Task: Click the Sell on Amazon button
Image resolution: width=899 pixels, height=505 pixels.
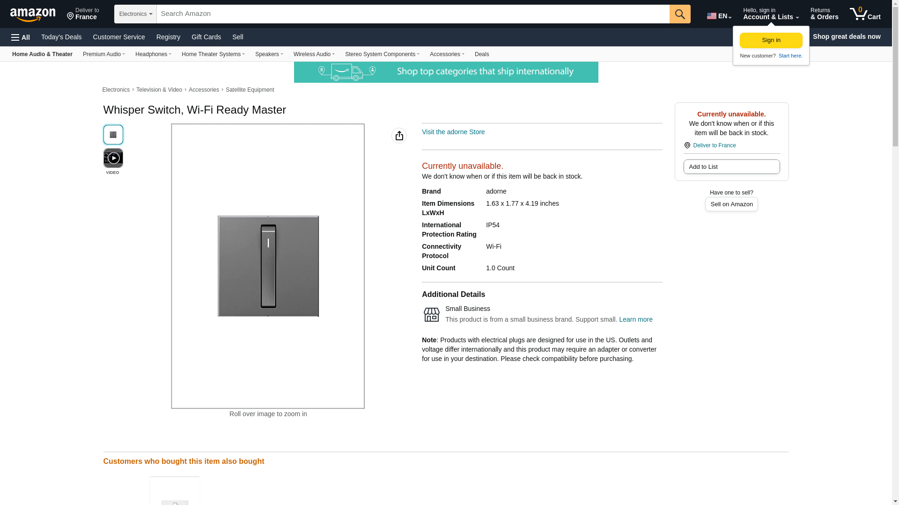Action: (x=731, y=204)
